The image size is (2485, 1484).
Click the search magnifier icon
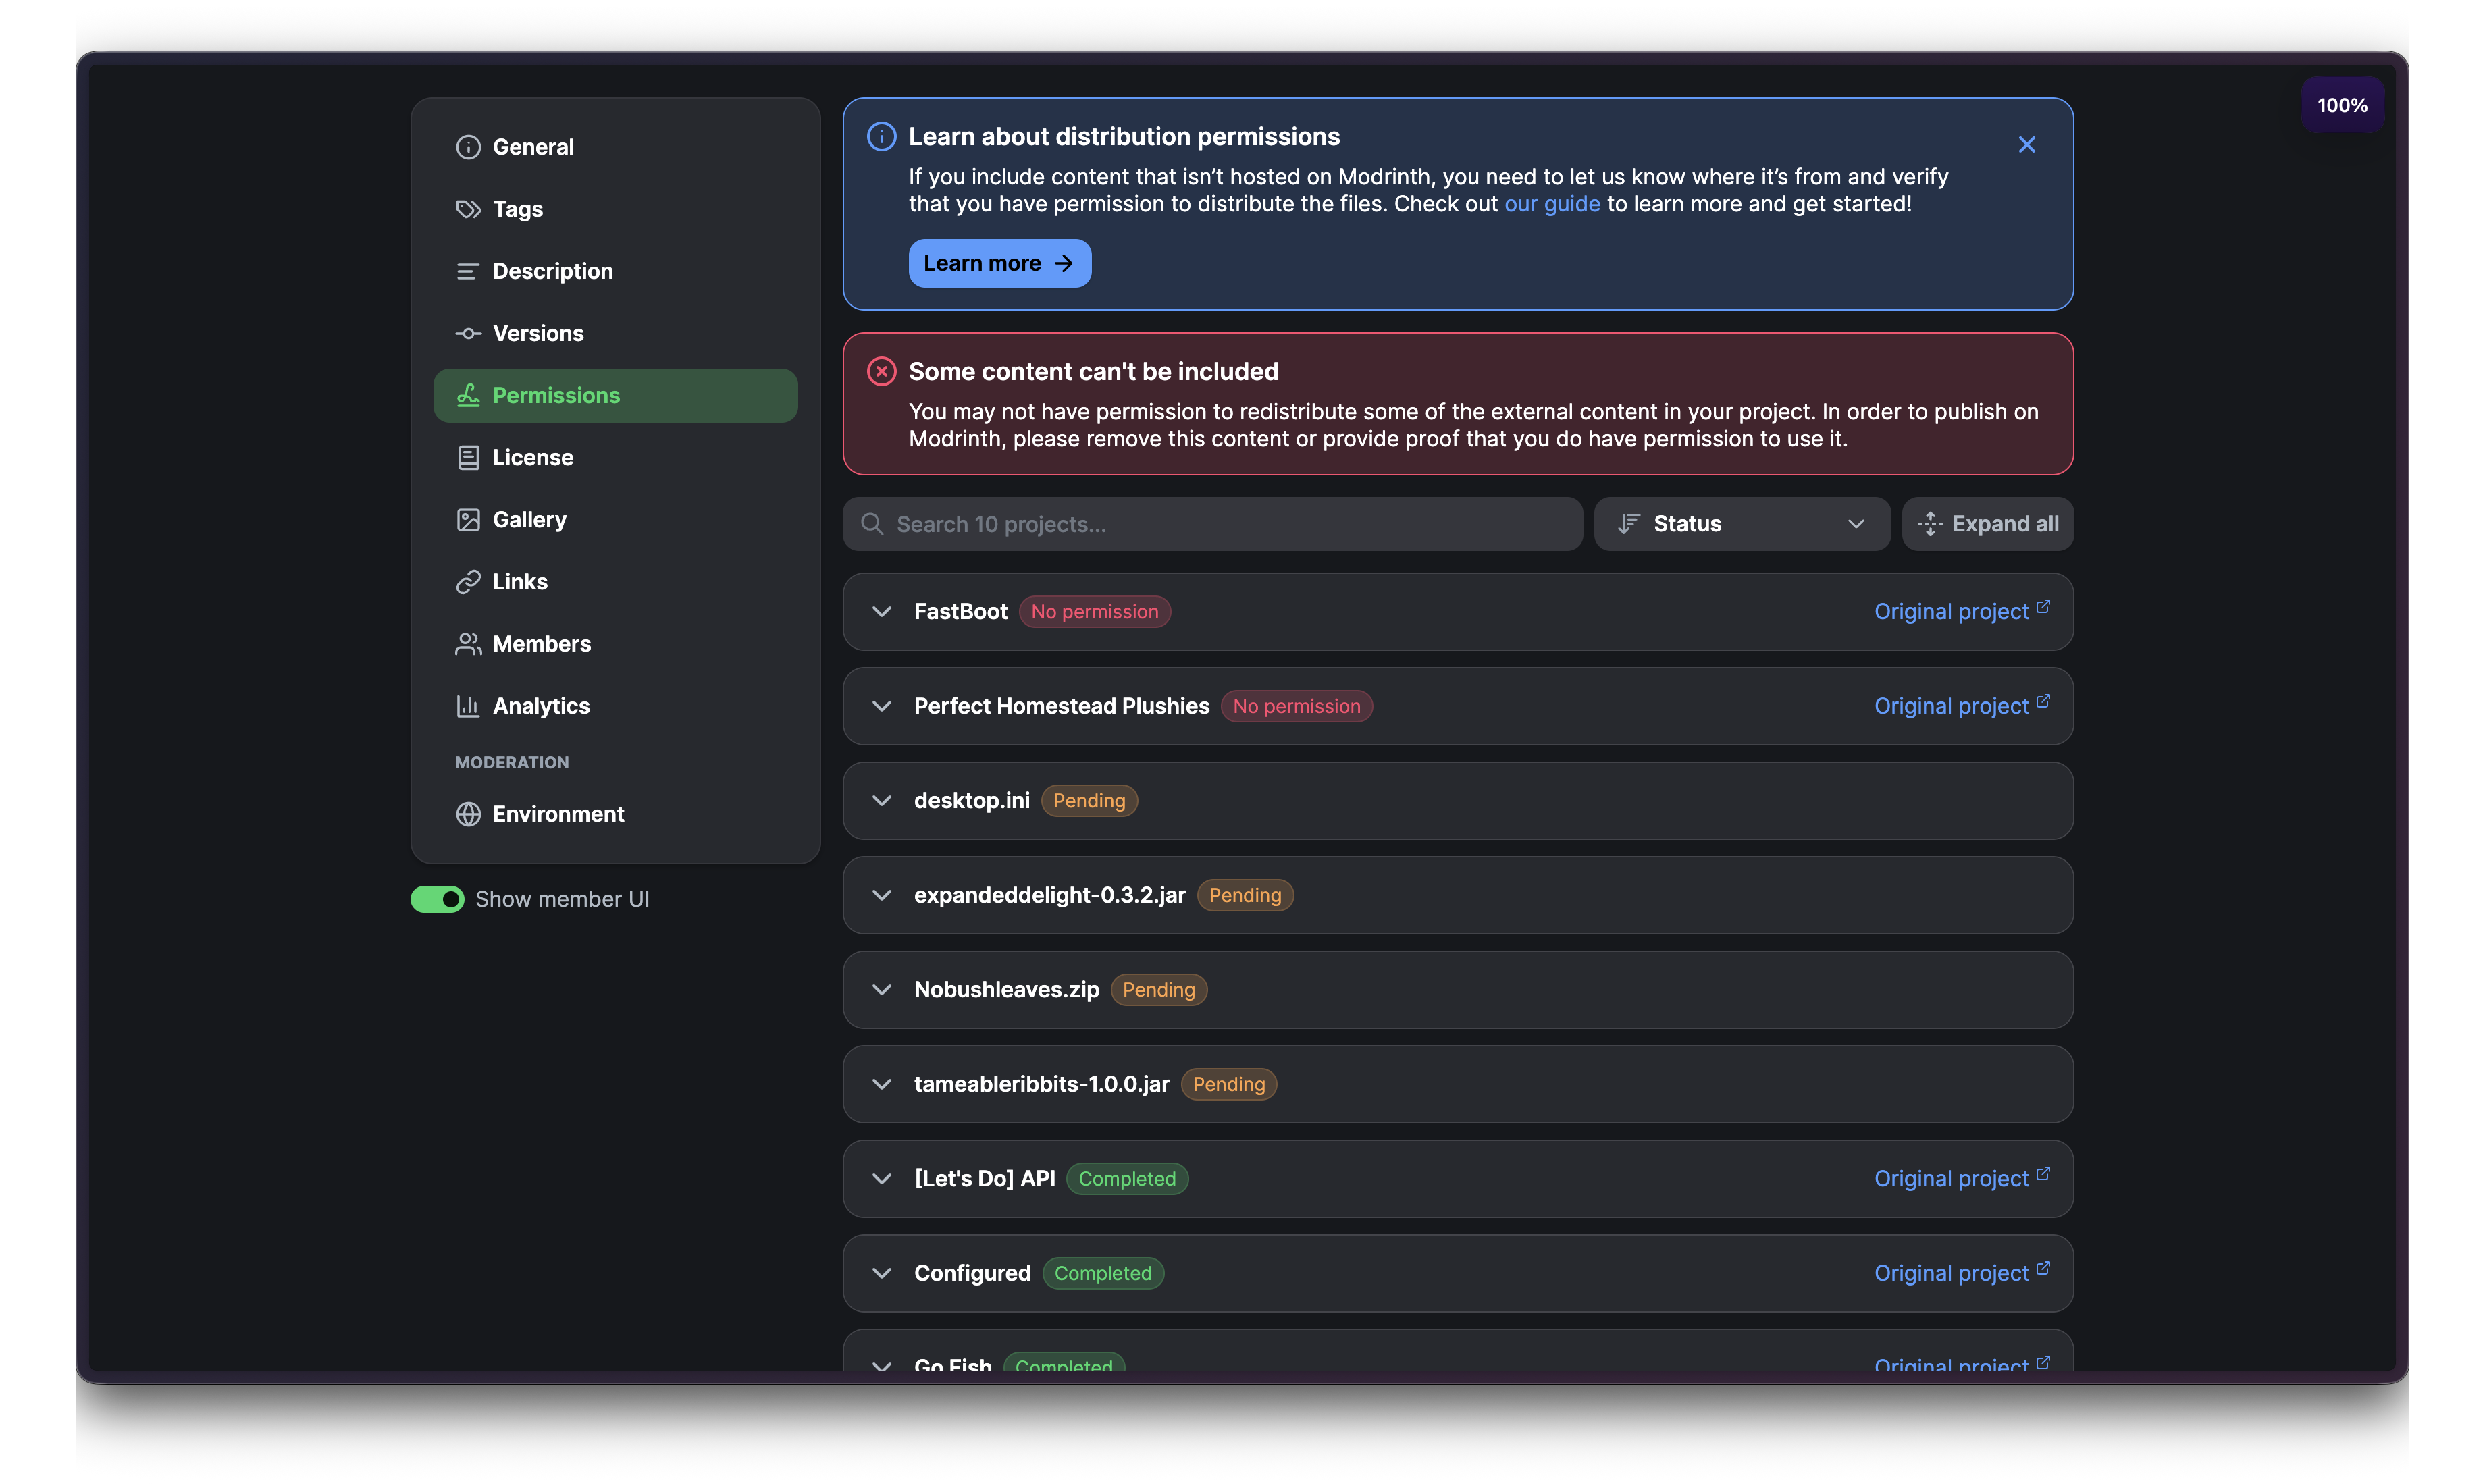tap(872, 524)
